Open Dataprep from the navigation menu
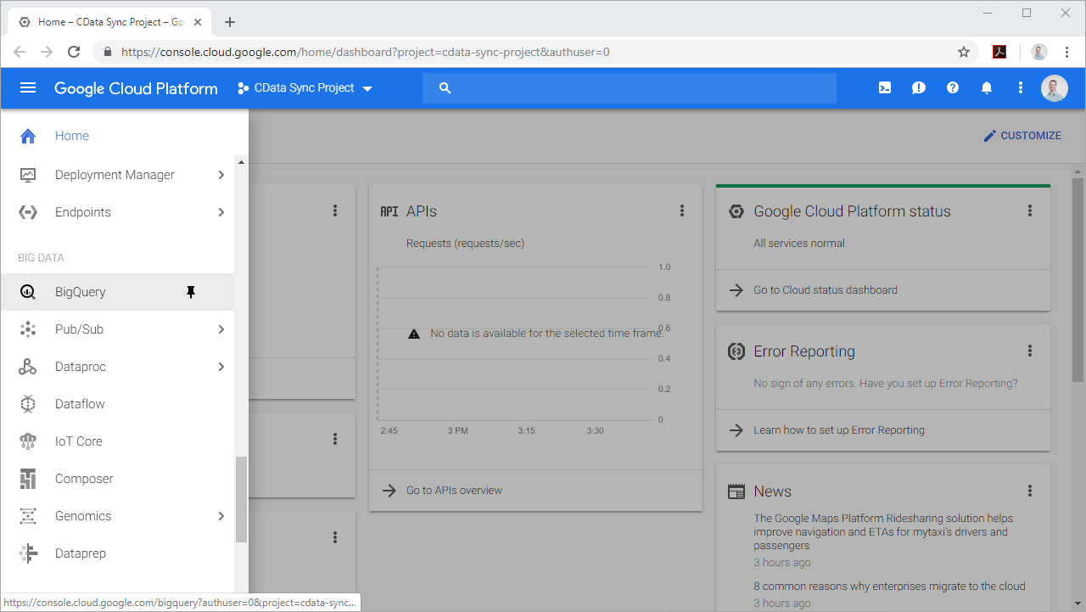Image resolution: width=1086 pixels, height=612 pixels. tap(81, 553)
